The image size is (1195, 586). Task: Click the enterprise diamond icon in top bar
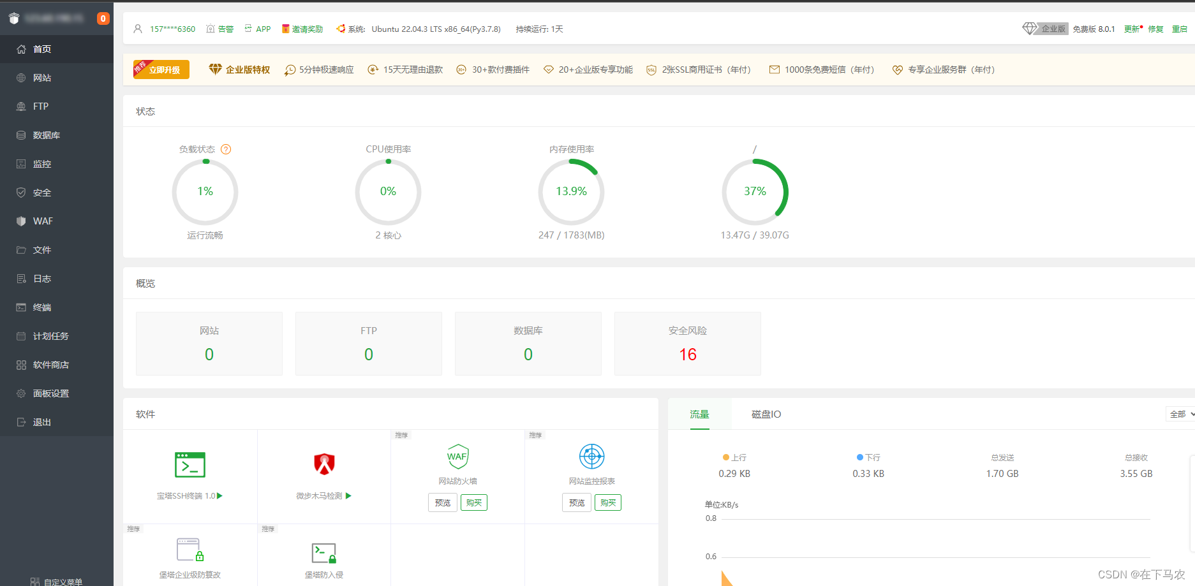coord(1029,29)
